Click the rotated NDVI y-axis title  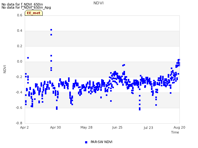(5, 69)
